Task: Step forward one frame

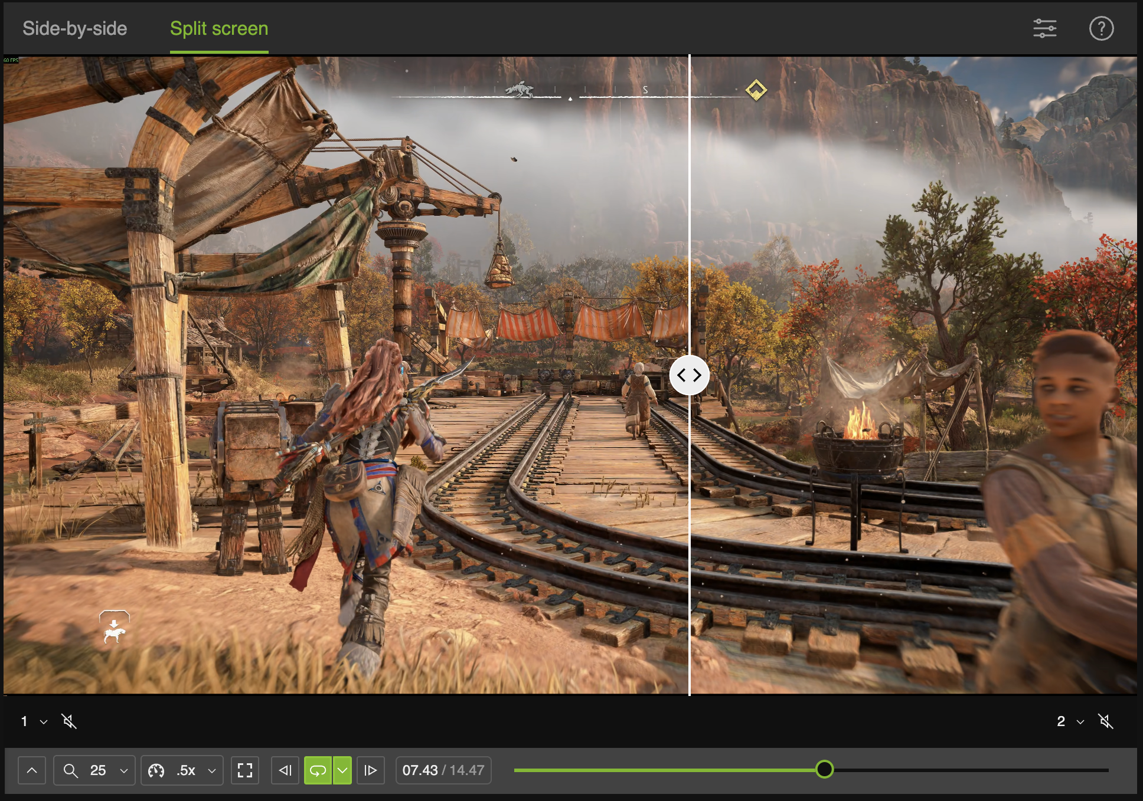Action: point(370,770)
